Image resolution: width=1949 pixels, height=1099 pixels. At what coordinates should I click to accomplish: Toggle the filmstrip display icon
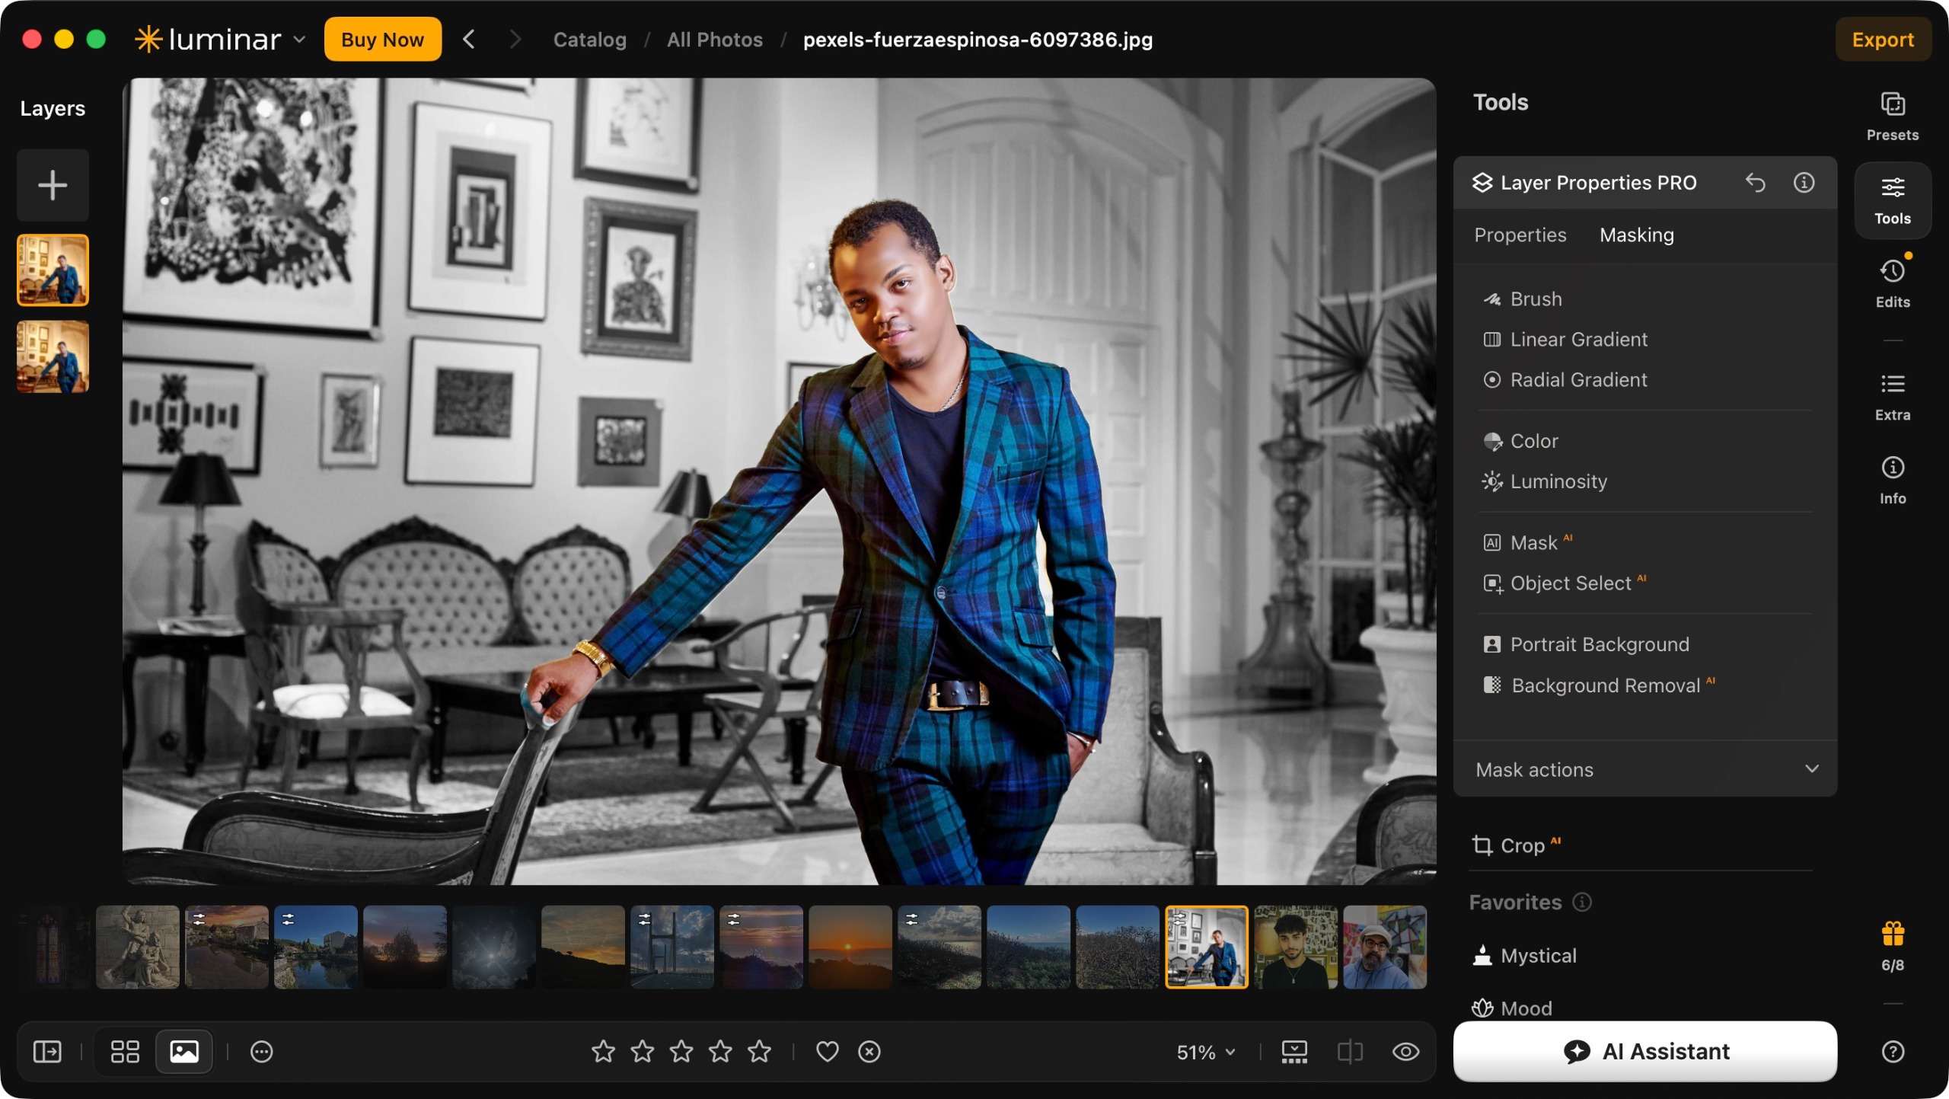tap(1293, 1052)
